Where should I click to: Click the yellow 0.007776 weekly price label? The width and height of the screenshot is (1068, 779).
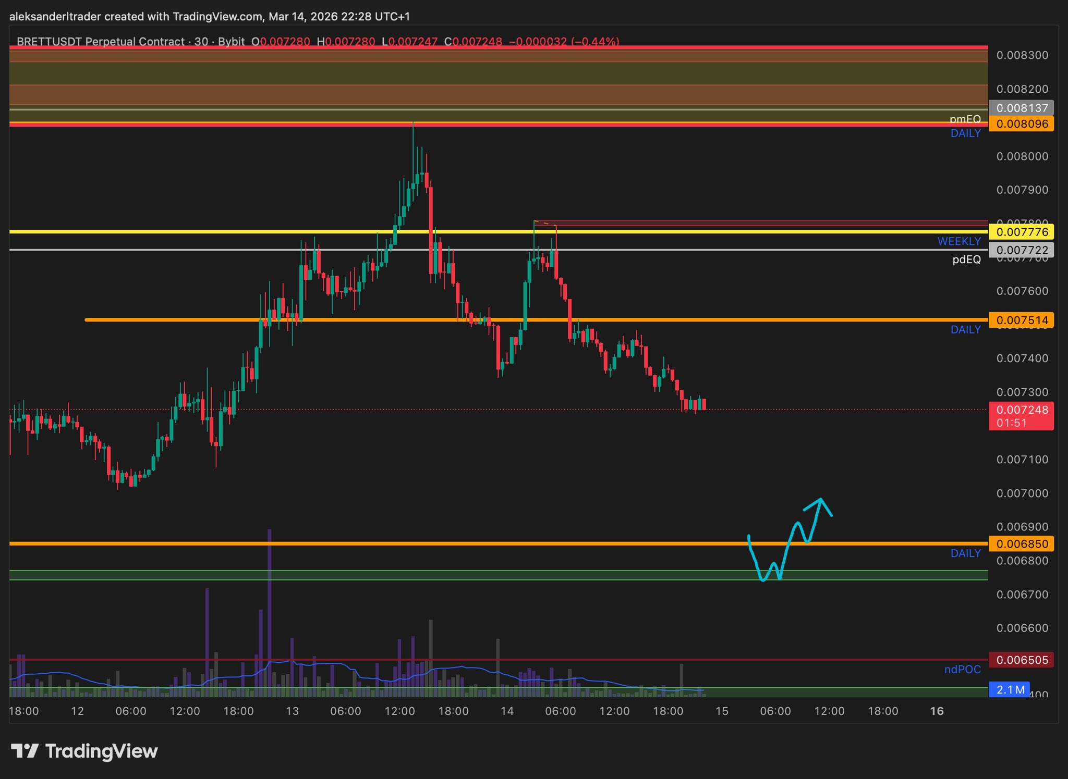click(x=1021, y=231)
